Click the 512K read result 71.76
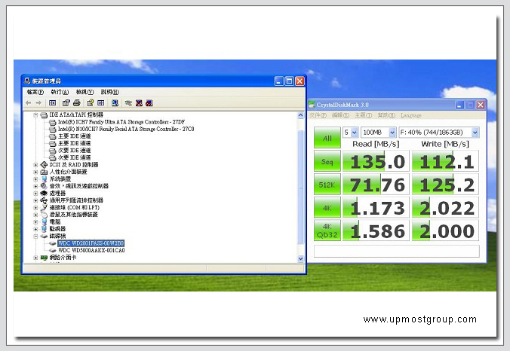The height and width of the screenshot is (351, 510). click(376, 185)
